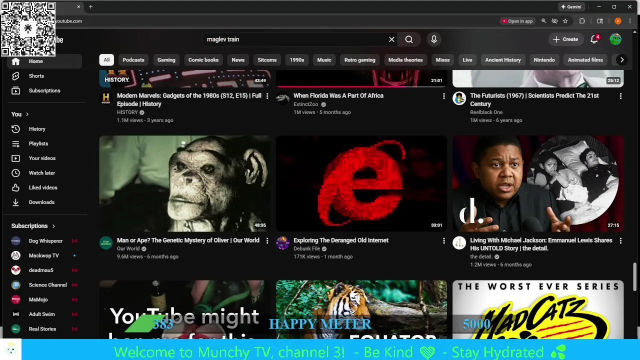
Task: Open Reelblack One channel link
Action: tap(486, 112)
